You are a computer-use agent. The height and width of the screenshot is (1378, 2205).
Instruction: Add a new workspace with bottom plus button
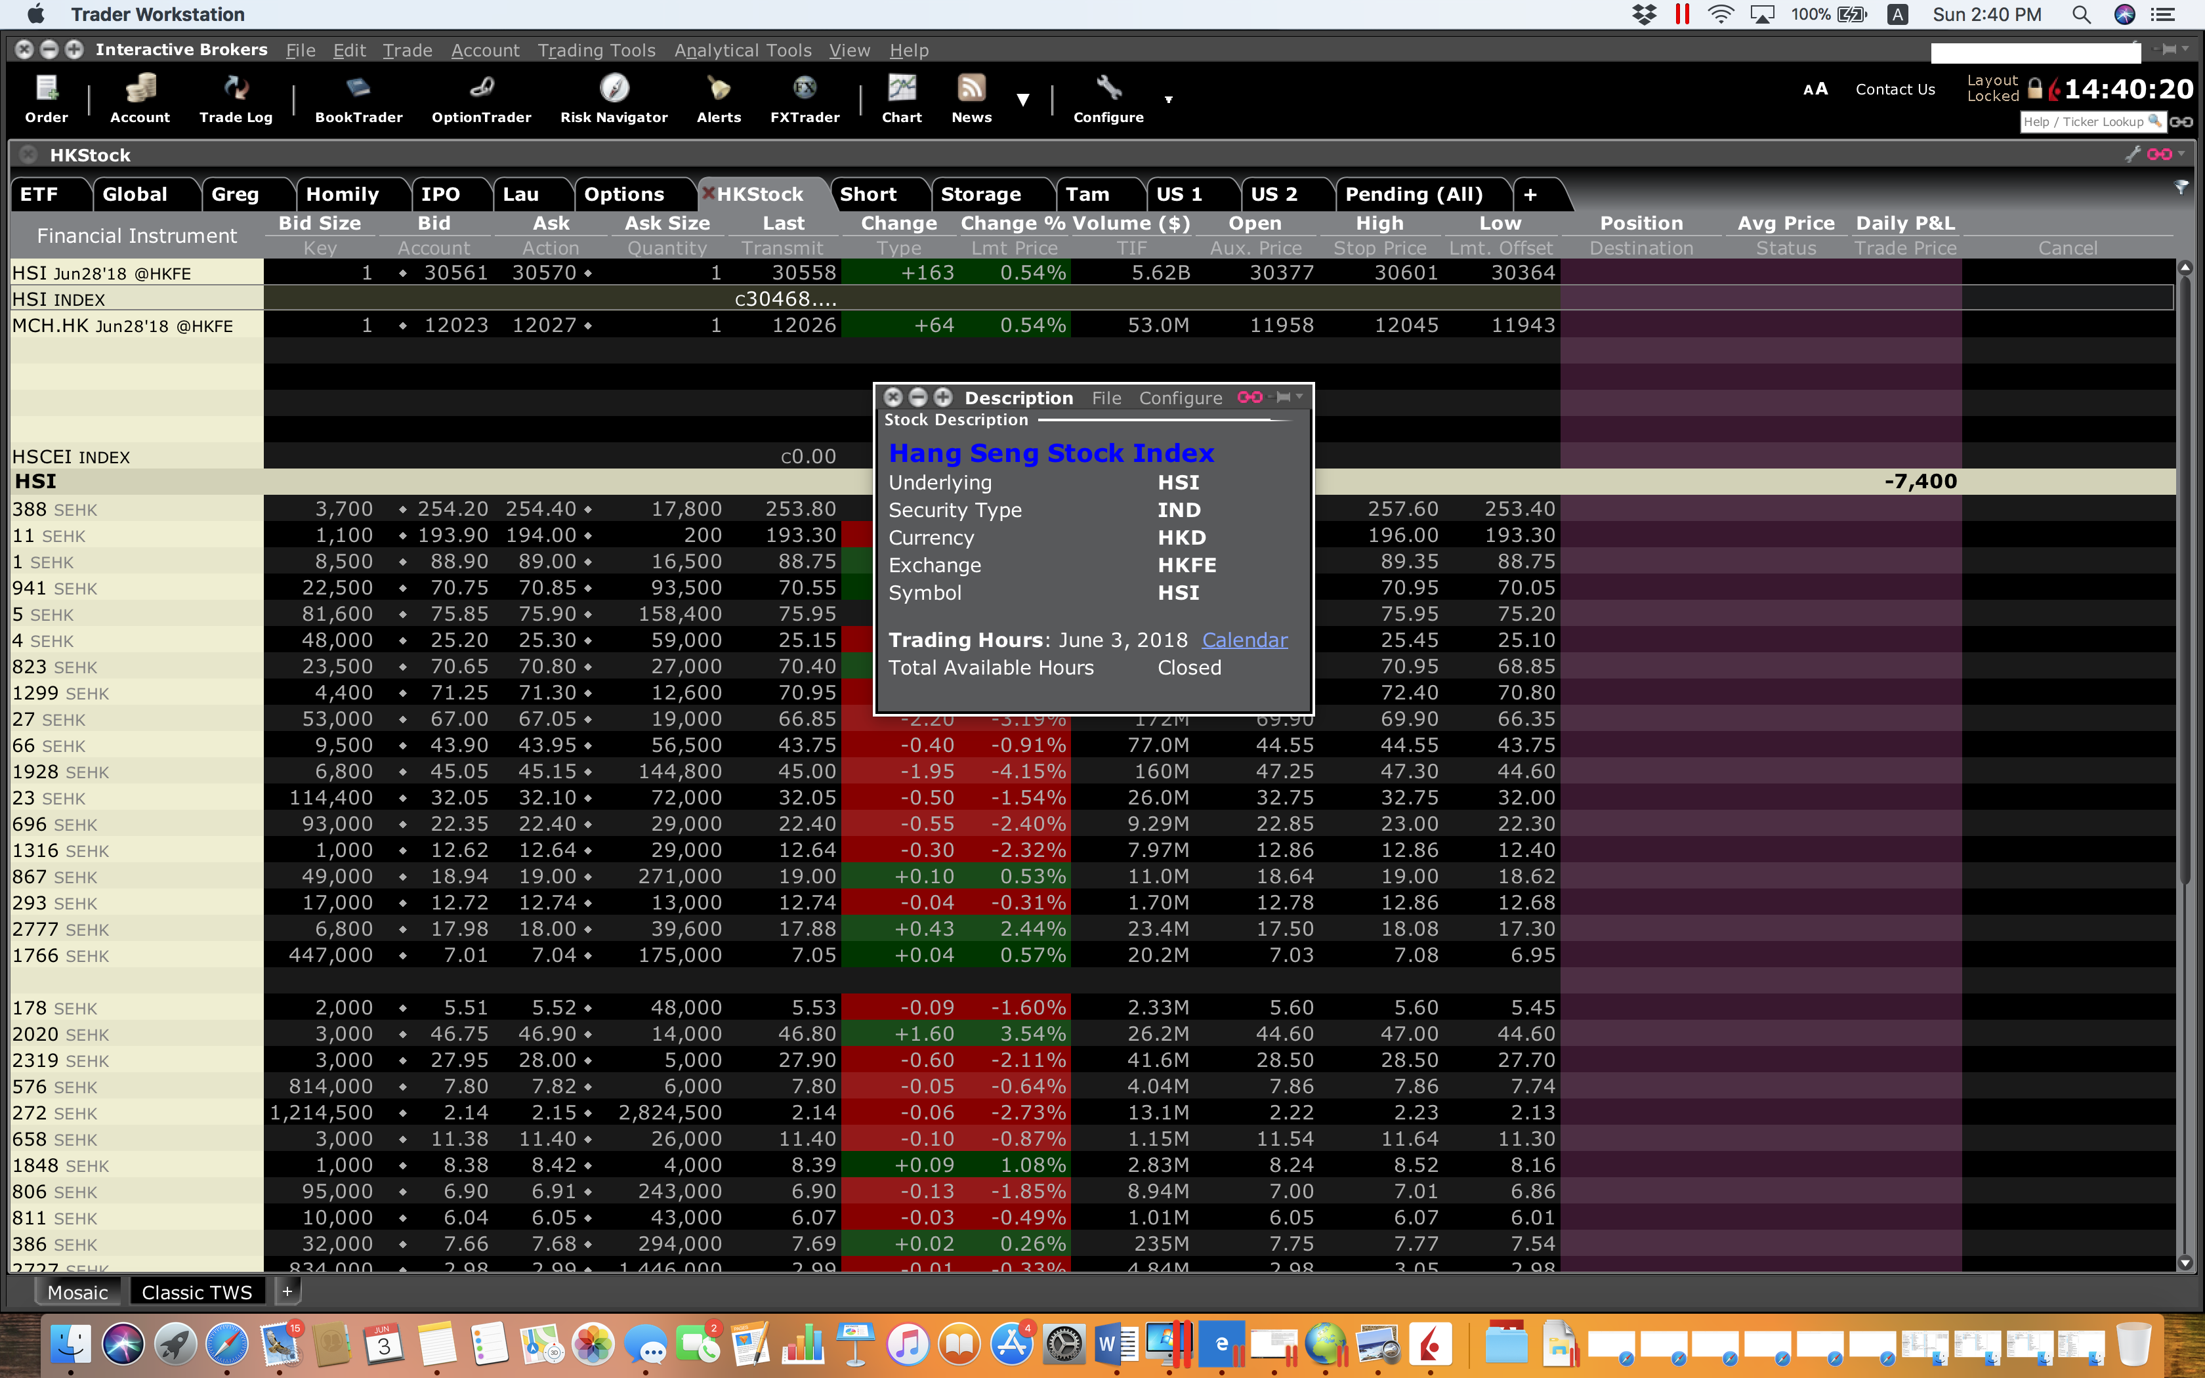click(287, 1291)
